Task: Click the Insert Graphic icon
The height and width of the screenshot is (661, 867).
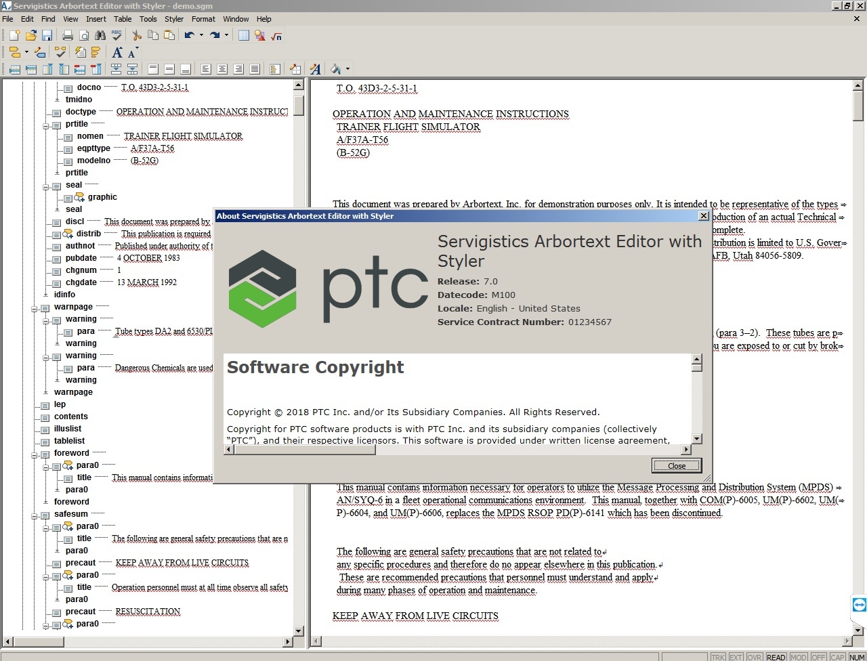Action: (260, 35)
